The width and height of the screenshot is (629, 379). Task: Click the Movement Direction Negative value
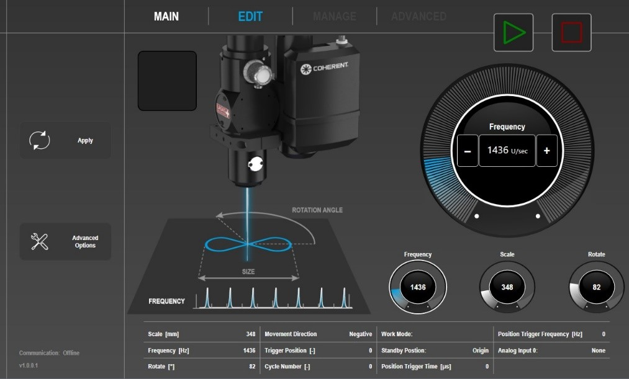tap(360, 334)
